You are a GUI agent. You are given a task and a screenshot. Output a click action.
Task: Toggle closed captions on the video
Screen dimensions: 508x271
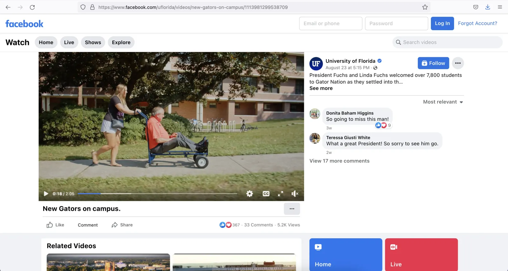pyautogui.click(x=266, y=194)
